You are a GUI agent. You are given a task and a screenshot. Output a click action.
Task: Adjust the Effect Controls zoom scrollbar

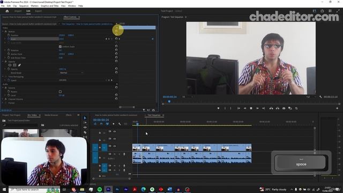[x=127, y=107]
